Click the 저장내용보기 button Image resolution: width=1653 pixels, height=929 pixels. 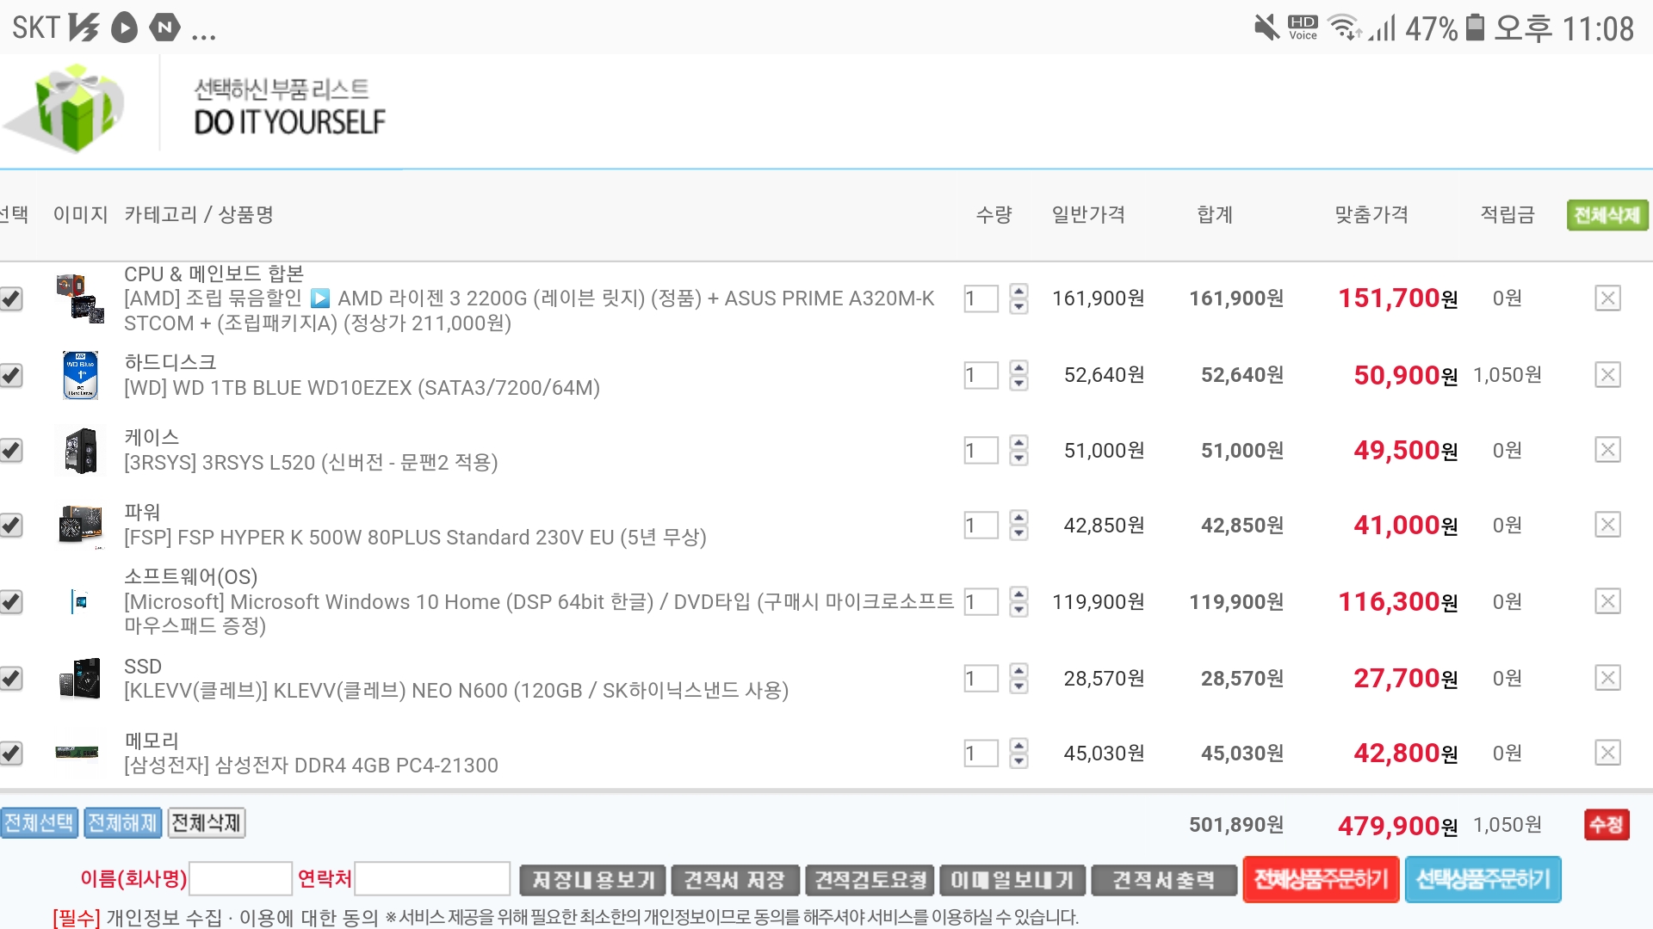click(592, 880)
